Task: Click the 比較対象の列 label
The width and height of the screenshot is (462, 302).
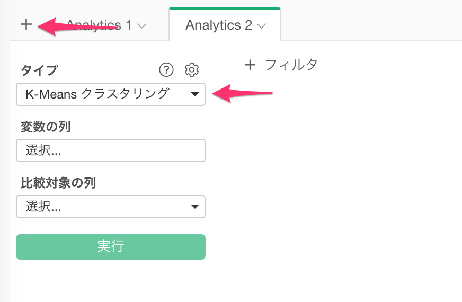Action: [x=58, y=183]
